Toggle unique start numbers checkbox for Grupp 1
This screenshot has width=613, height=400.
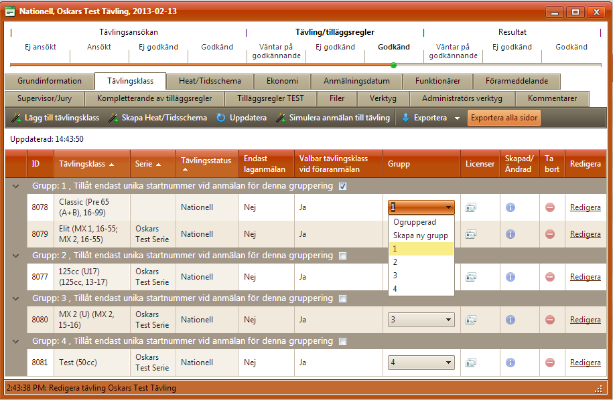(343, 187)
